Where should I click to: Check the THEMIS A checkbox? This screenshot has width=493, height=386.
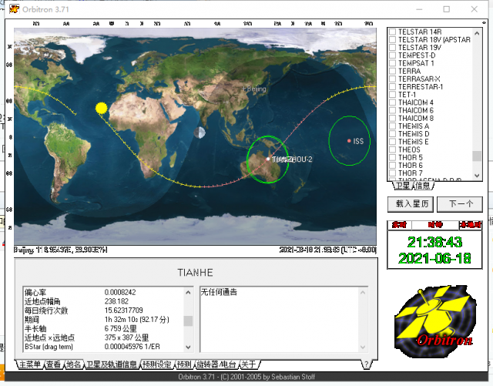[392, 126]
